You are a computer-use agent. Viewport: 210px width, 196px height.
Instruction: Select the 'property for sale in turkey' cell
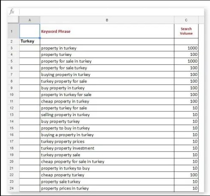[107, 61]
